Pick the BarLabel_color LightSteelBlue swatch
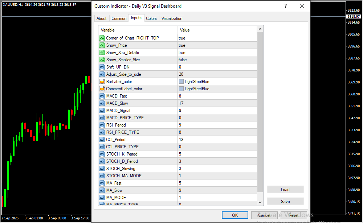Screen dimensions: 363x223 [x=181, y=82]
